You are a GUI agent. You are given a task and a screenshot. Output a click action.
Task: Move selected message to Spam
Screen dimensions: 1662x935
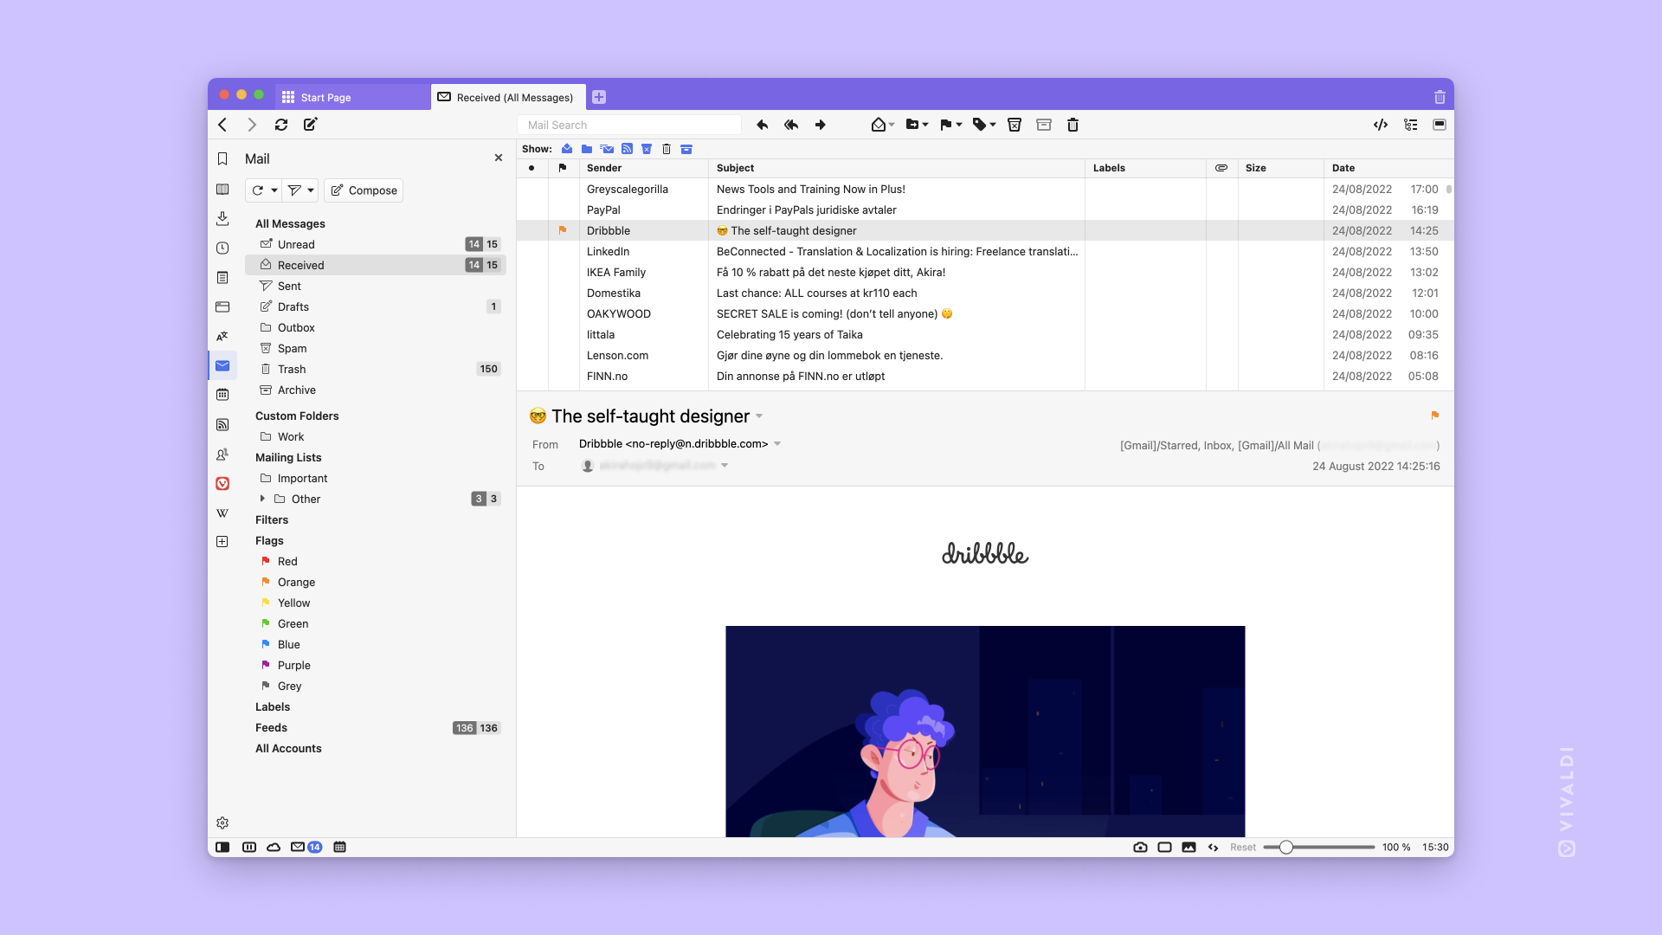pyautogui.click(x=1015, y=125)
